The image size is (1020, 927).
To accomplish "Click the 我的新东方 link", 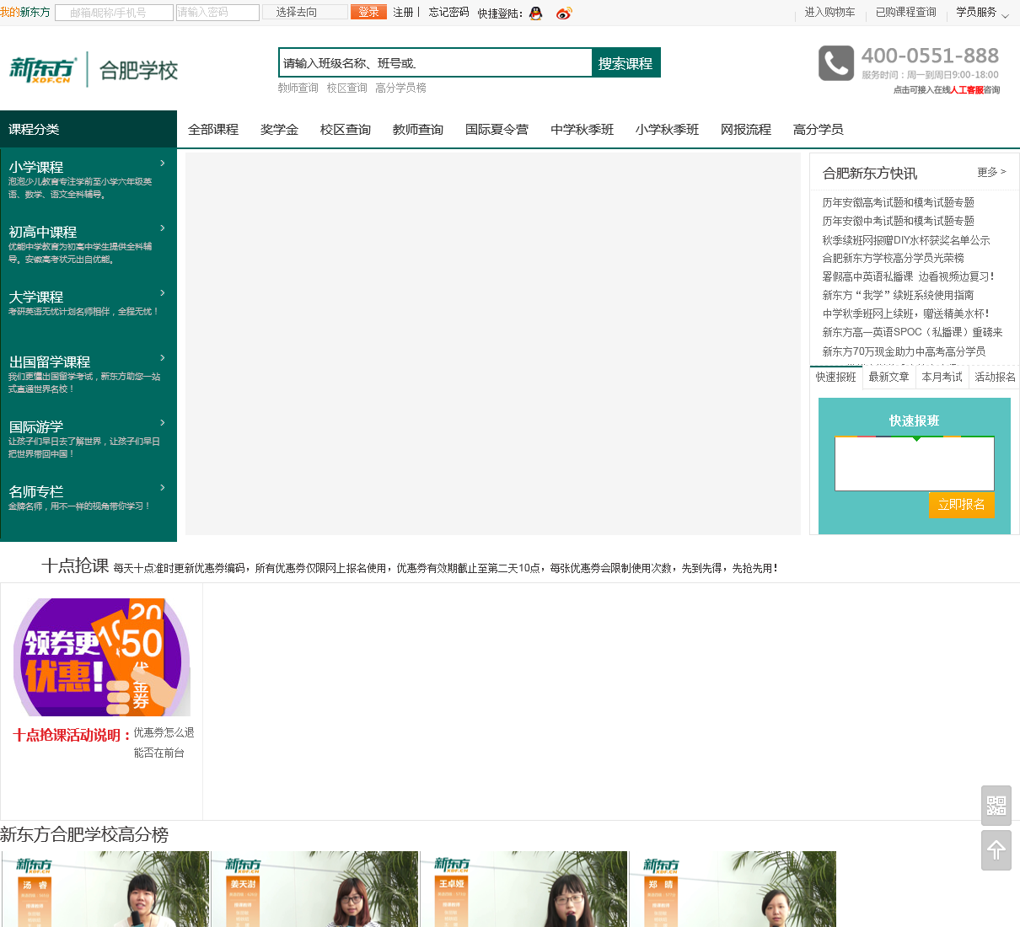I will click(25, 13).
